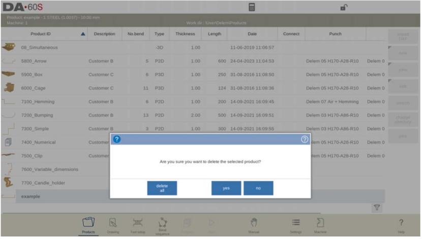Open the Bend sequence view
Image resolution: width=422 pixels, height=239 pixels.
click(163, 225)
